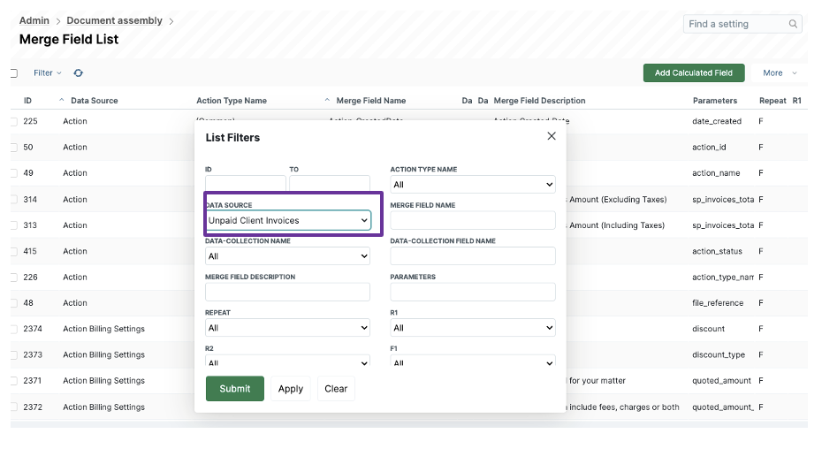
Task: Open the Data-Collection Name dropdown
Action: pyautogui.click(x=287, y=256)
